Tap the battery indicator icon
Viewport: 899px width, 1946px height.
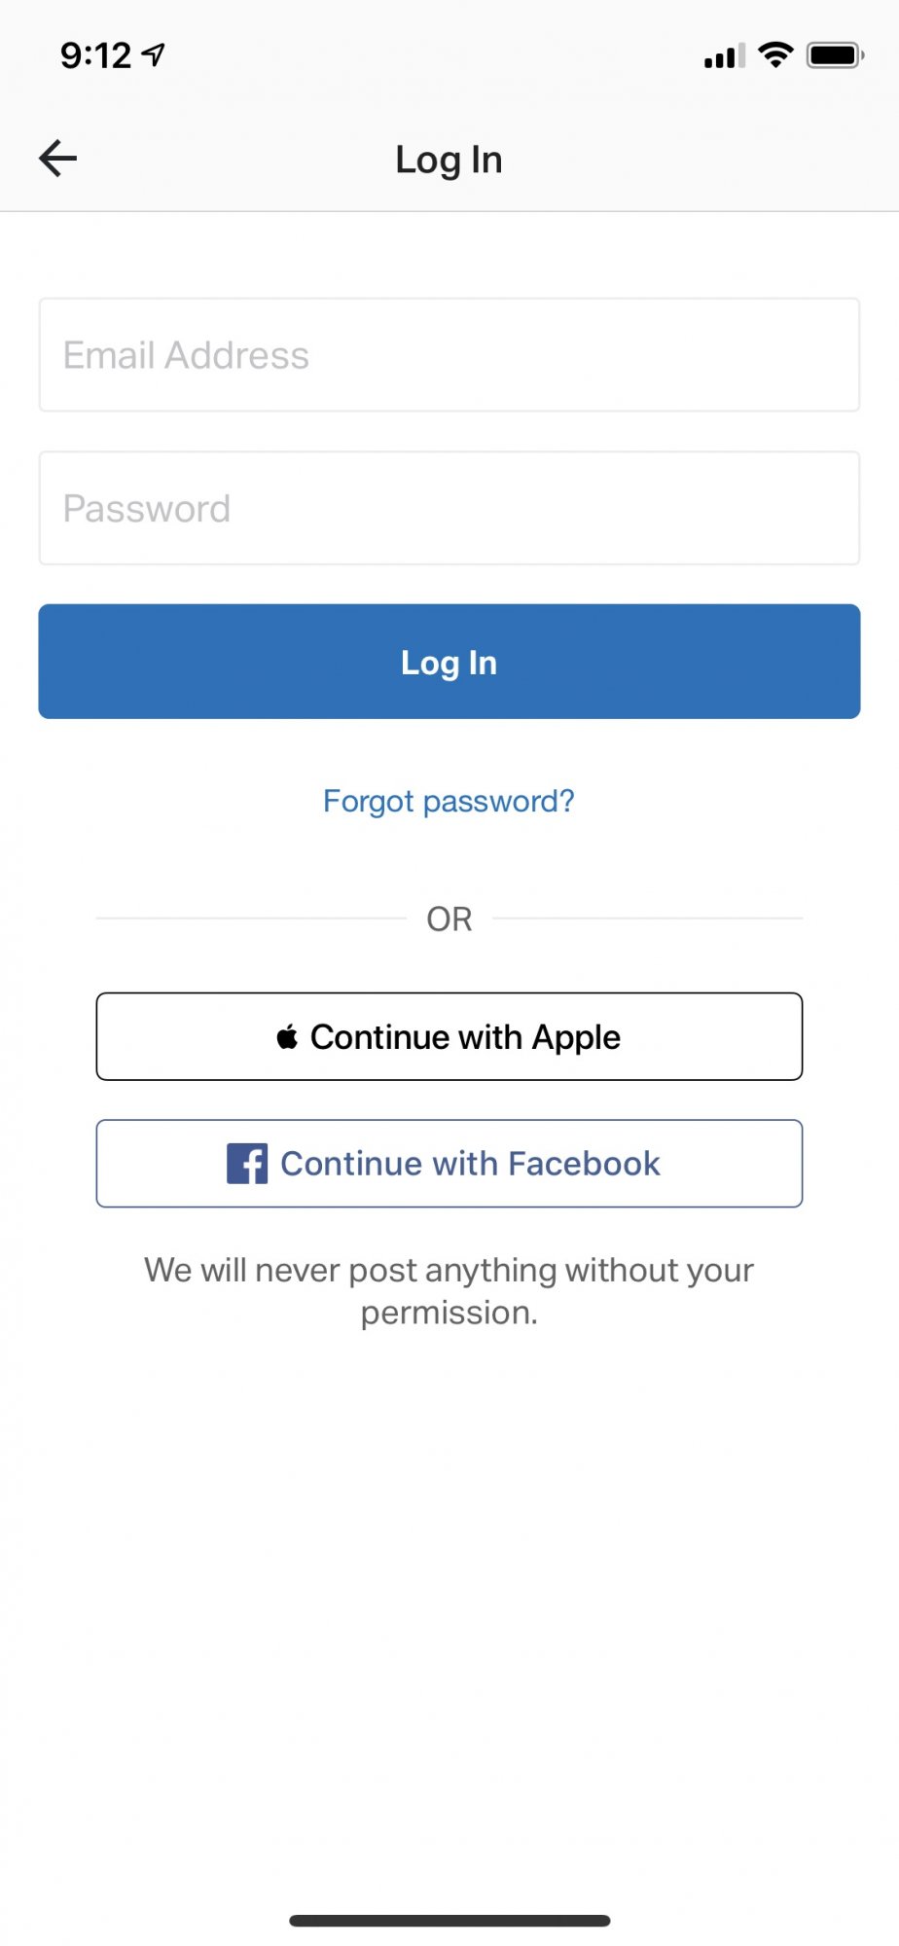pos(835,55)
